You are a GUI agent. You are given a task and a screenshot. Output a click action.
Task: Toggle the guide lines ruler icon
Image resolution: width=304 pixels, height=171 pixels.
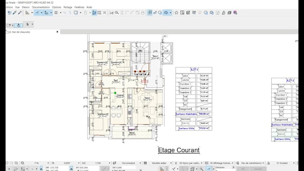27,13
